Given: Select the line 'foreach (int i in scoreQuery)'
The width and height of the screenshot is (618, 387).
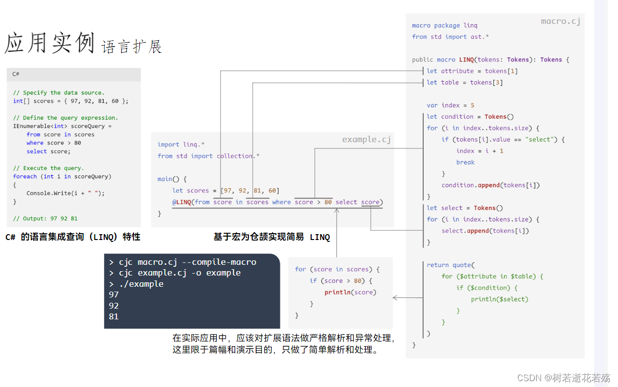Looking at the screenshot, I should (x=62, y=177).
